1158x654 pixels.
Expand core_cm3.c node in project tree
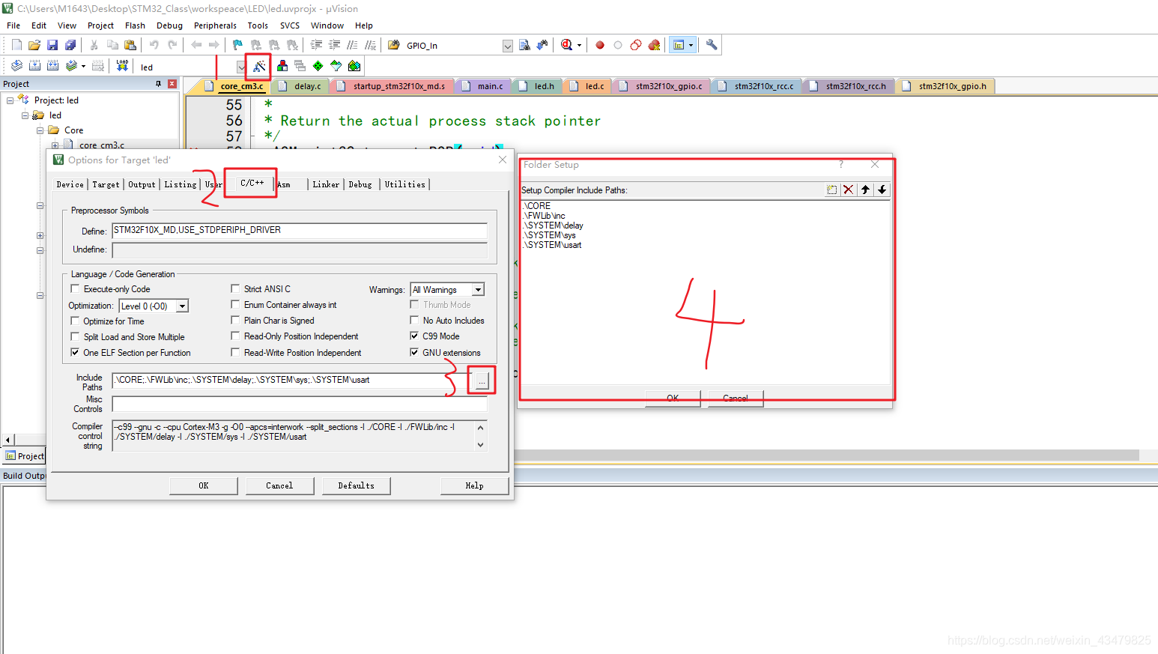coord(55,145)
